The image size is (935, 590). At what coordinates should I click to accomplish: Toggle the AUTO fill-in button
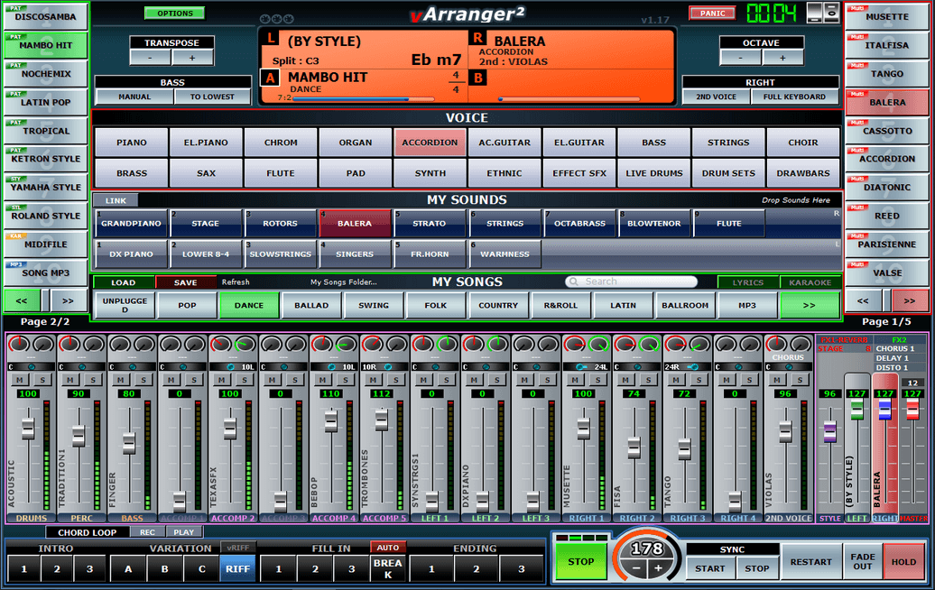click(387, 548)
